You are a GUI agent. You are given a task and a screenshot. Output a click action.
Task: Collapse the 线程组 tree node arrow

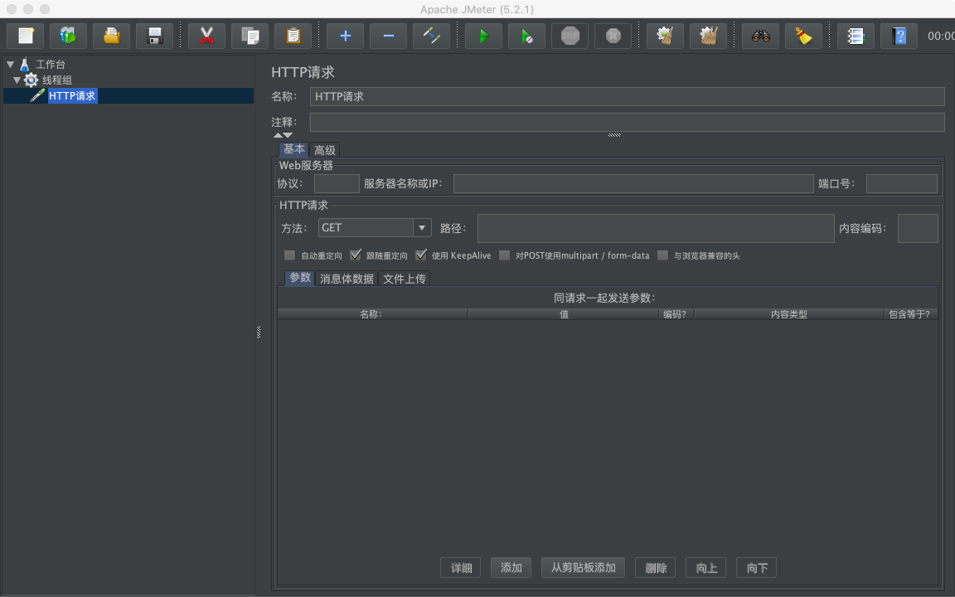(x=17, y=80)
